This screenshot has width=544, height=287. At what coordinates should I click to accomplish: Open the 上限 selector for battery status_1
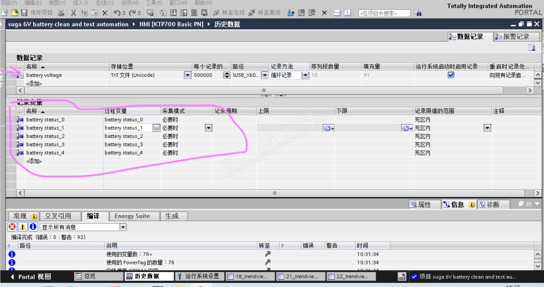click(329, 128)
